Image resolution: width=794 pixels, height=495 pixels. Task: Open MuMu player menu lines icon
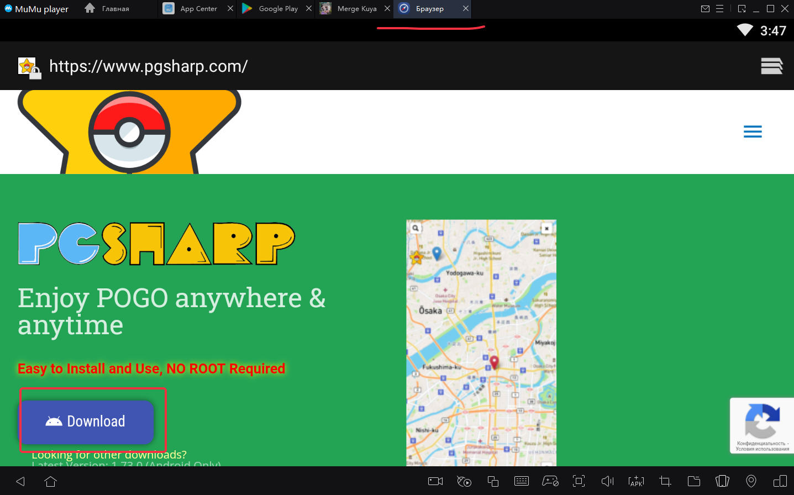point(719,8)
